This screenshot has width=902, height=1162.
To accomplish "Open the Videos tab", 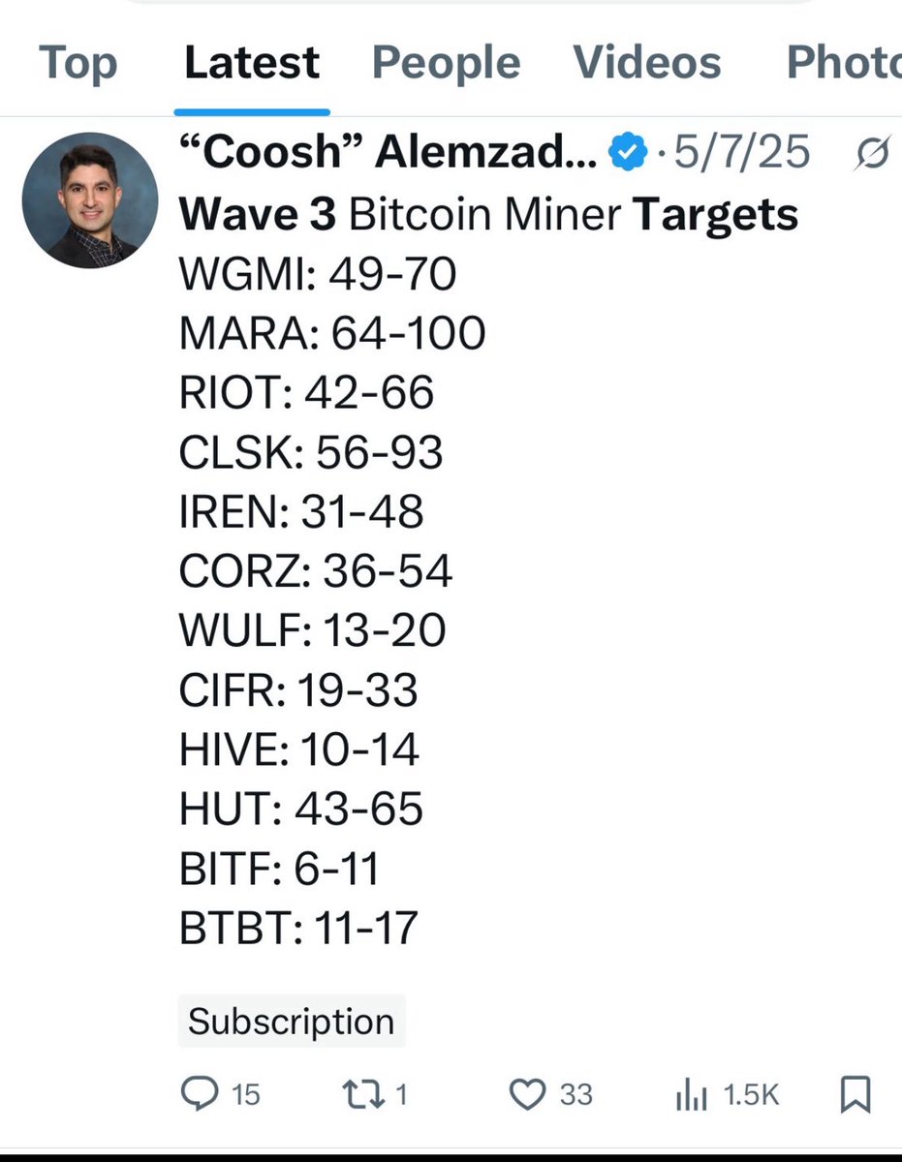I will [647, 63].
